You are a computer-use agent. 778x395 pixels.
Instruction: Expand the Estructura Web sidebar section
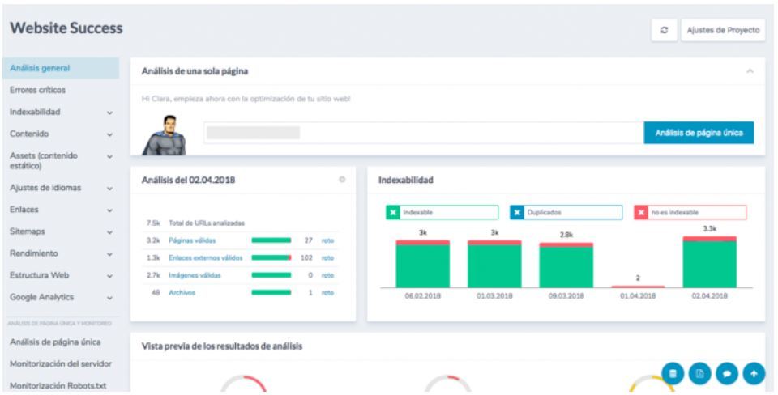click(x=109, y=275)
